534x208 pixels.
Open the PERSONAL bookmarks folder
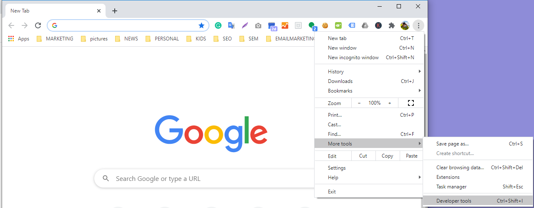(162, 39)
